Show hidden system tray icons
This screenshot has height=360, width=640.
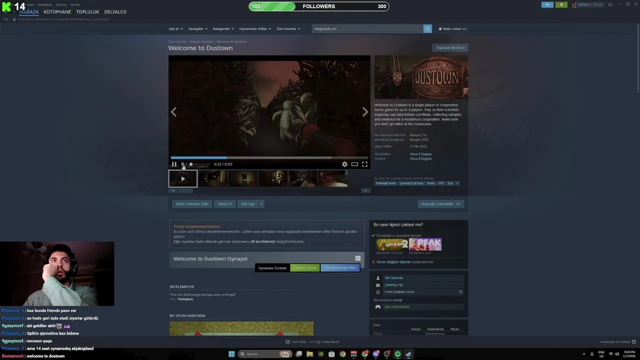click(x=583, y=354)
